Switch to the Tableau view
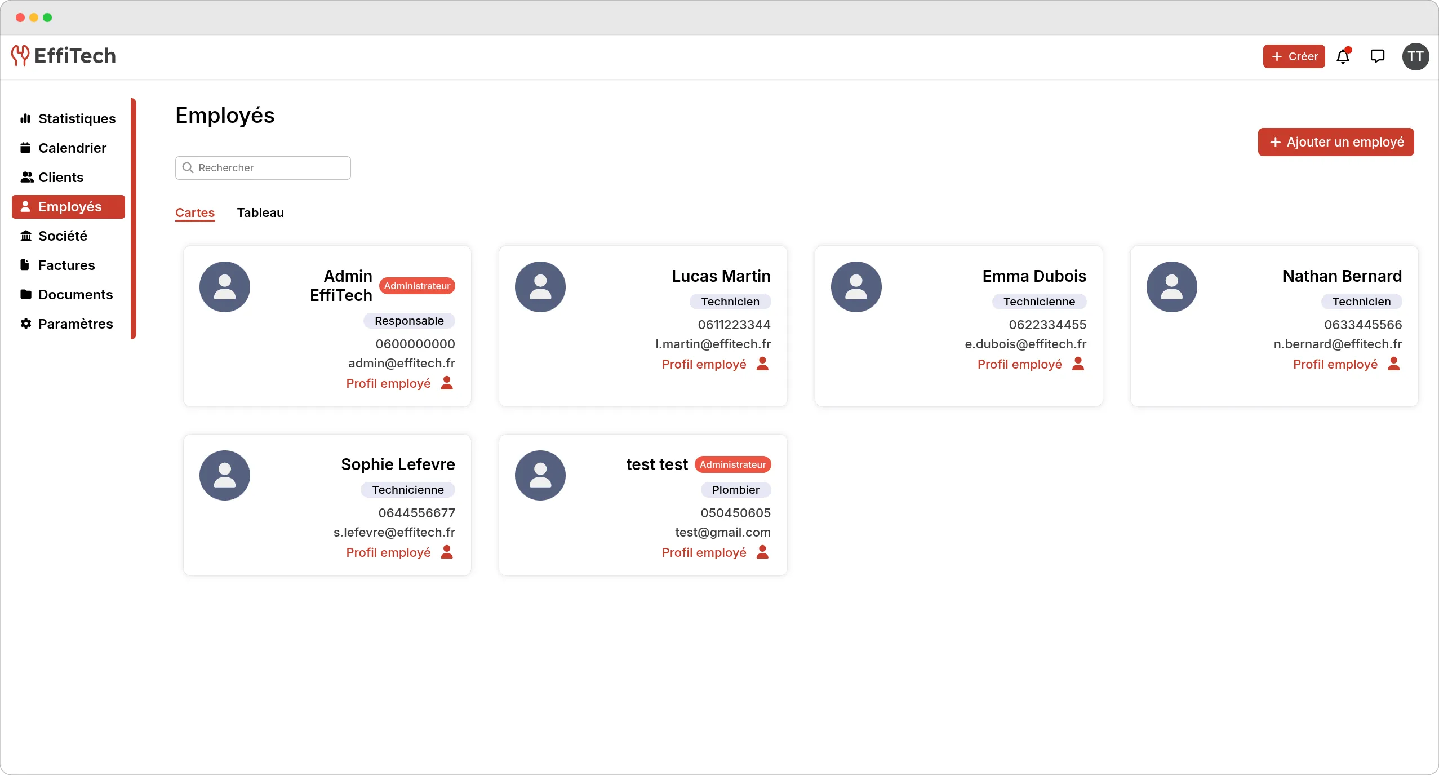 (x=260, y=212)
